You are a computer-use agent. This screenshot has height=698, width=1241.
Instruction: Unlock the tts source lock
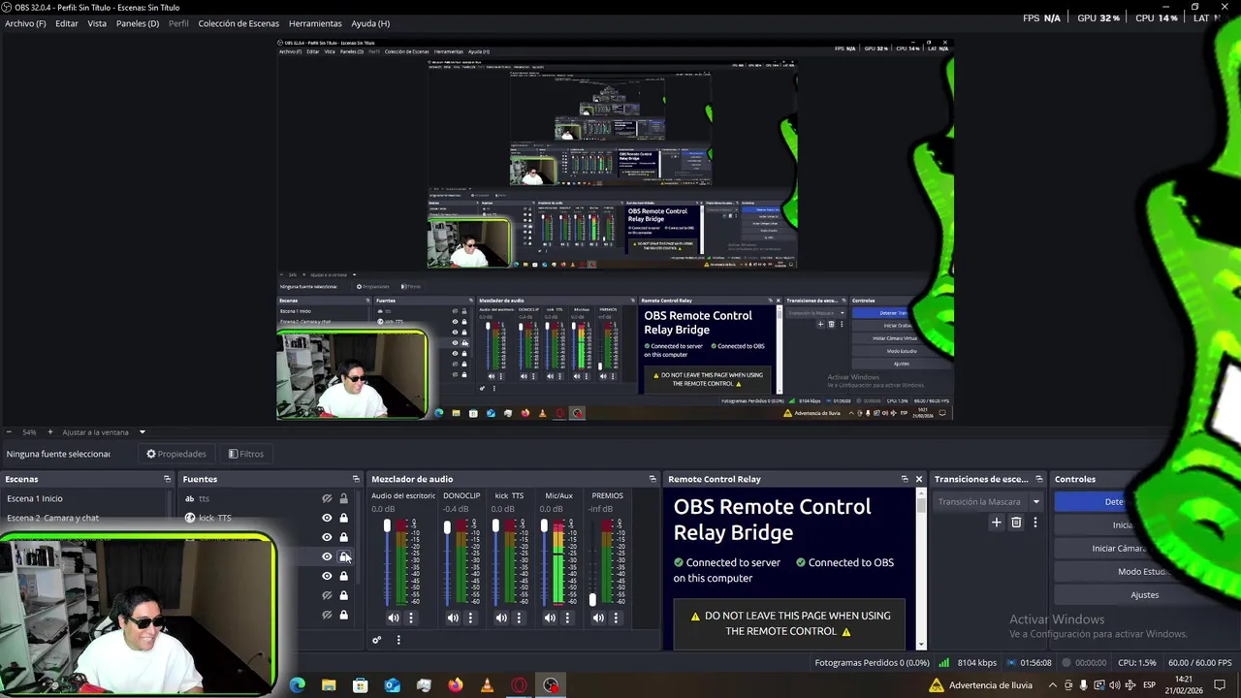point(343,498)
